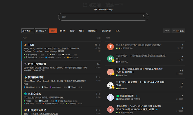
Task: Open the TiSpark subcategory
Action: [x=72, y=87]
